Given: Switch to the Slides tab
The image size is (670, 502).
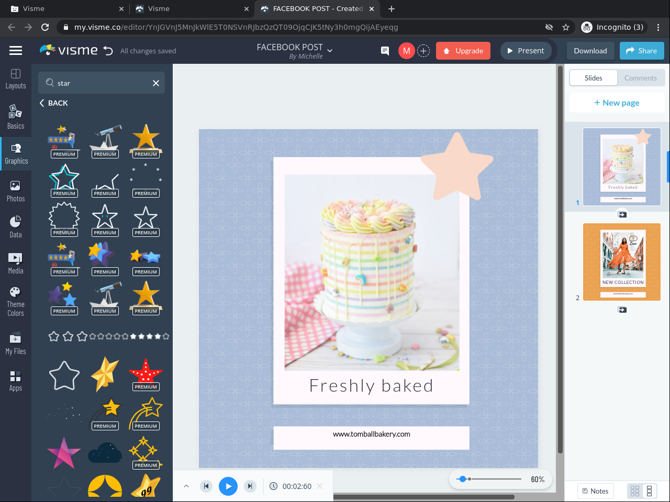Looking at the screenshot, I should click(x=594, y=78).
